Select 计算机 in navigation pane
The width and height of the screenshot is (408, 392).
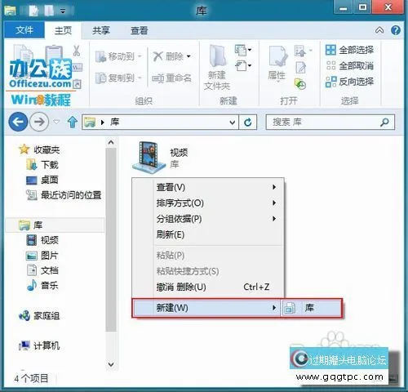click(39, 345)
